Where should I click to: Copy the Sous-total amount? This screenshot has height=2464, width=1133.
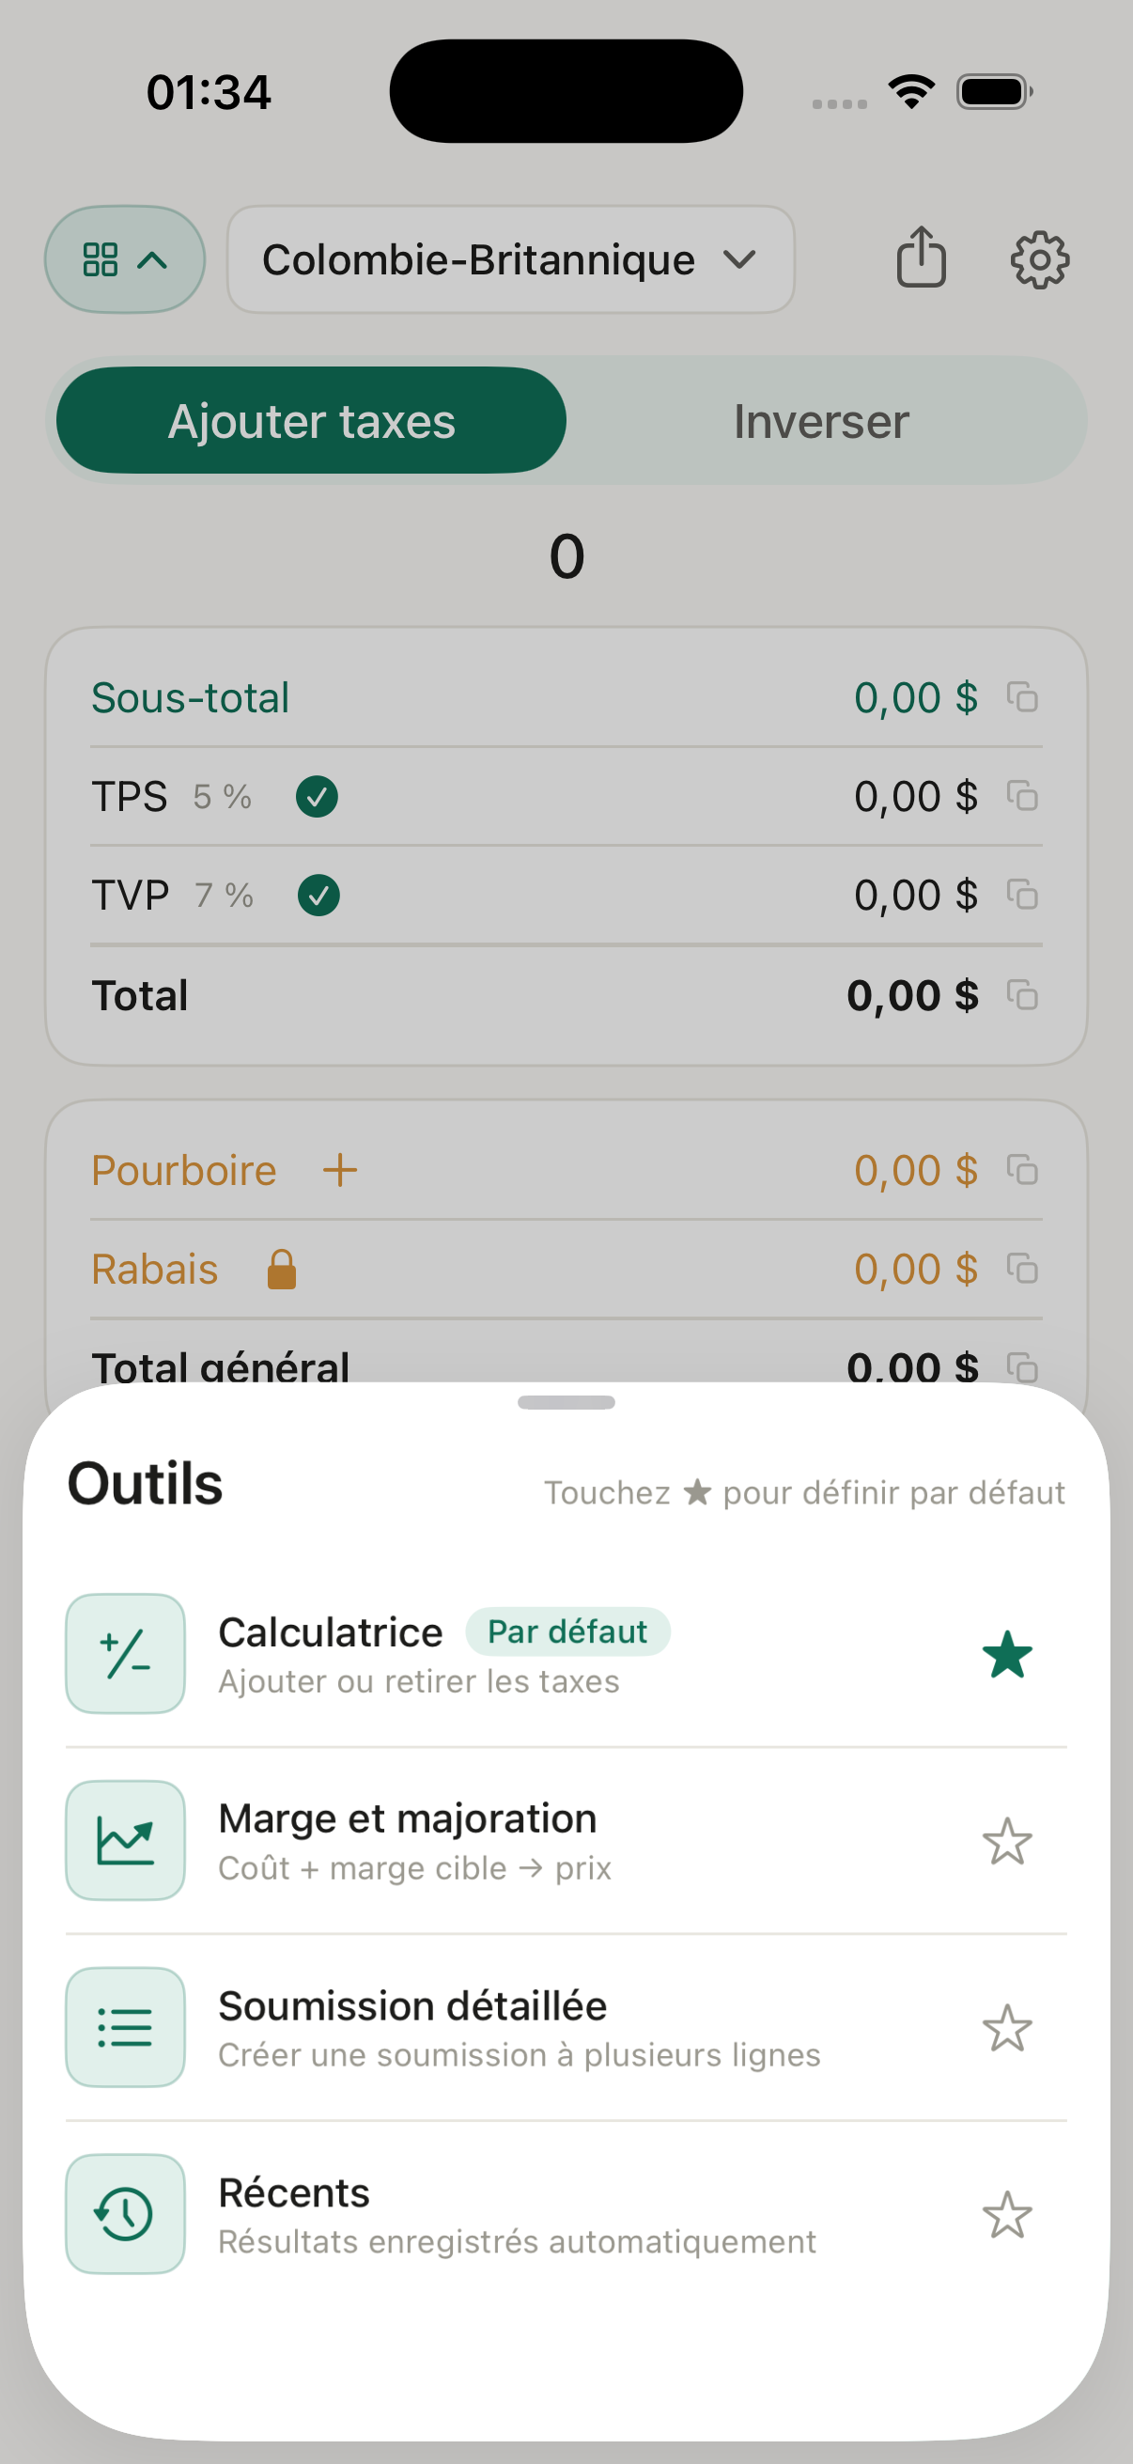point(1022,697)
